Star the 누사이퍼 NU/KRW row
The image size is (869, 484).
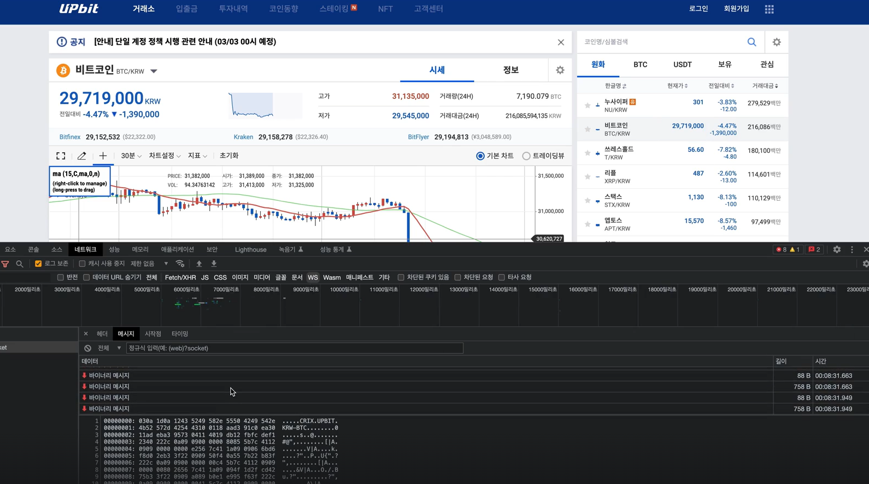click(x=588, y=105)
